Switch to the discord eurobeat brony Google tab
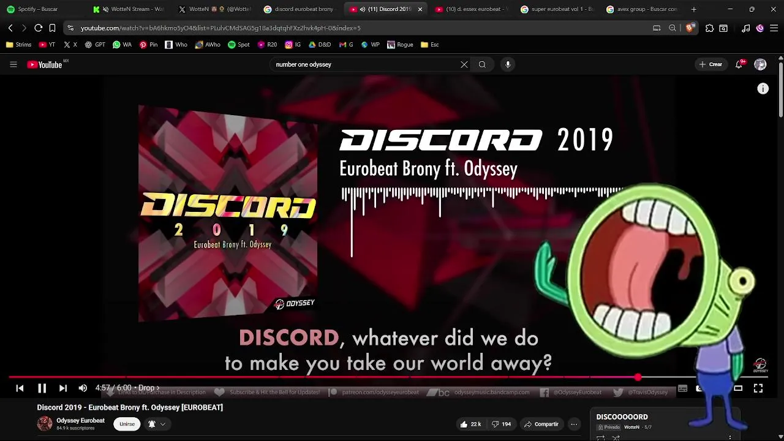The width and height of the screenshot is (784, 441). pos(300,9)
